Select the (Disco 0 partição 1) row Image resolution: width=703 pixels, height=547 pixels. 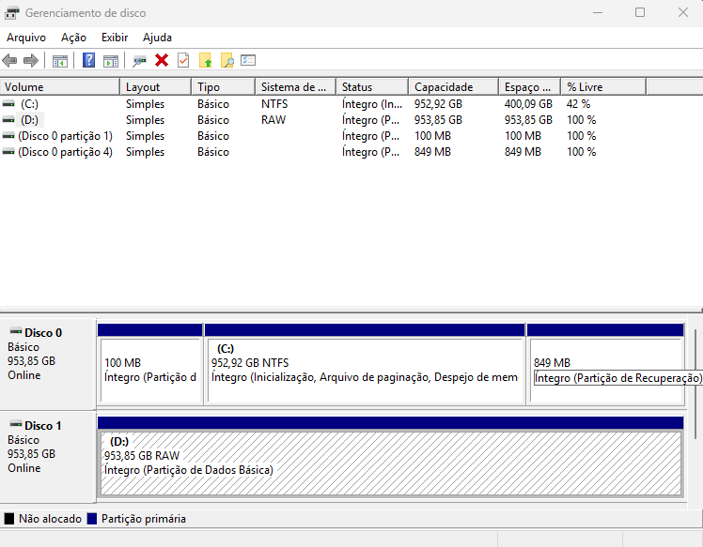tap(65, 136)
